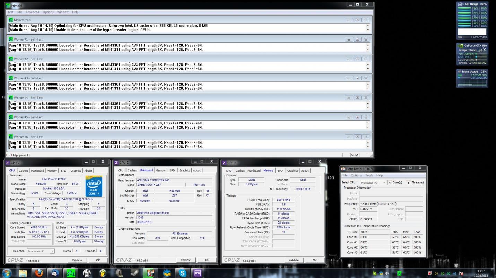Open Steam from the taskbar
The width and height of the screenshot is (496, 278).
[x=134, y=273]
